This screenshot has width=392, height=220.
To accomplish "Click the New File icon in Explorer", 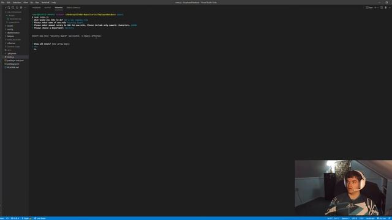I will pyautogui.click(x=9, y=7).
